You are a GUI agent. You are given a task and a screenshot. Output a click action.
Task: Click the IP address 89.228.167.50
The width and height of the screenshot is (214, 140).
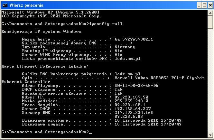point(131,97)
